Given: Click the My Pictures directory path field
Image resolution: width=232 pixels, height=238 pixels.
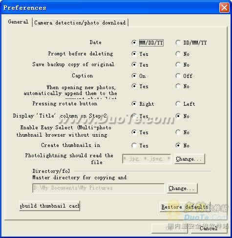Looking at the screenshot, I should click(99, 188).
